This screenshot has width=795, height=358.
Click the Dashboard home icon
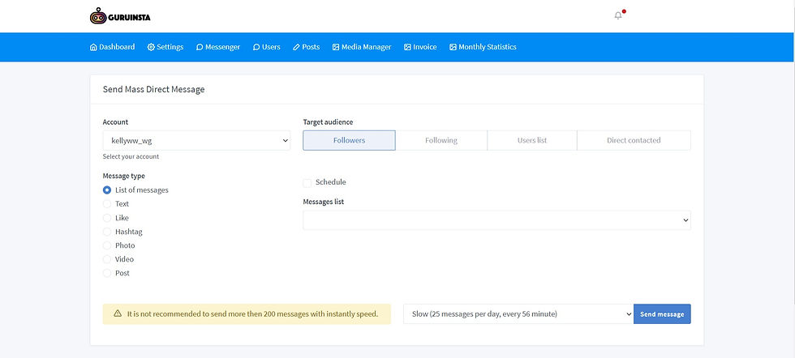click(93, 47)
